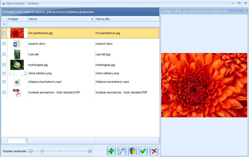This screenshot has height=157, width=249.
Task: Click the Cyprysik tree thumbnail
Action: click(x=17, y=54)
